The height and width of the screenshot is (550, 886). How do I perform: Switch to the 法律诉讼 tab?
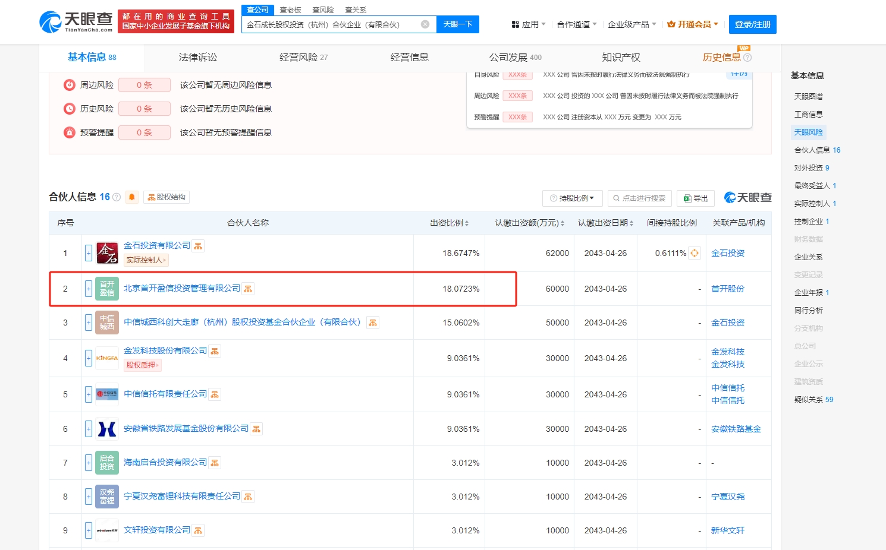[x=197, y=58]
